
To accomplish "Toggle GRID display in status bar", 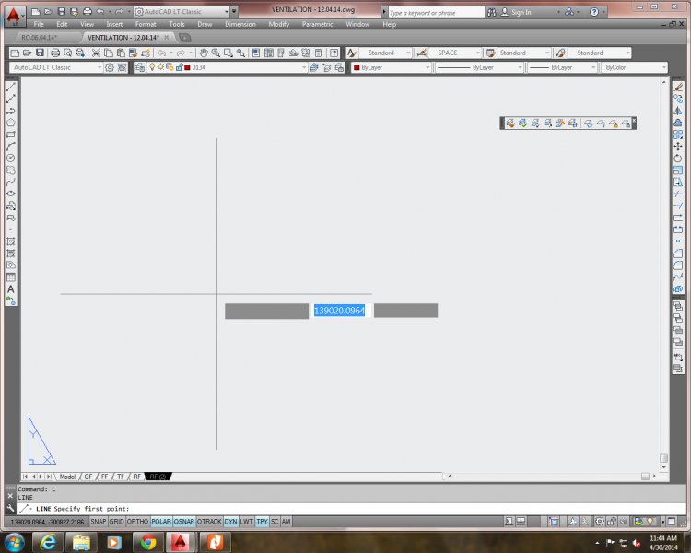I will pos(116,522).
